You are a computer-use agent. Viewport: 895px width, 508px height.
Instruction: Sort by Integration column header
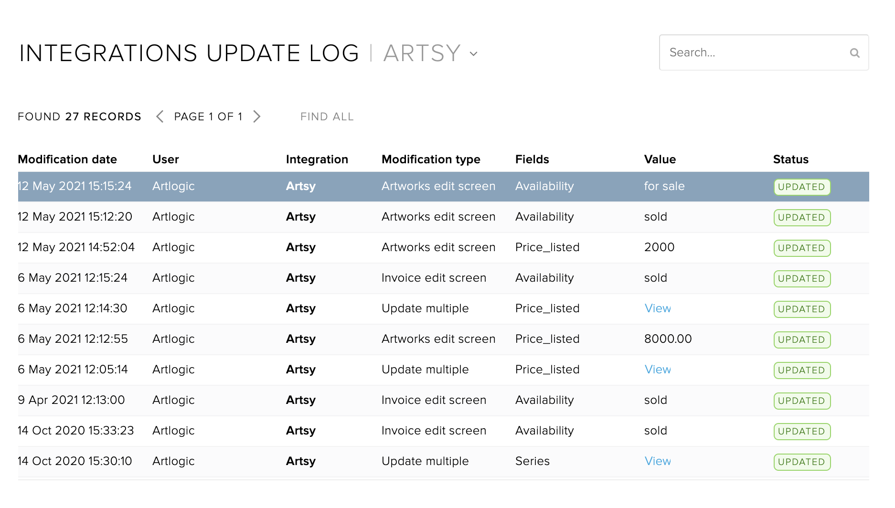coord(317,159)
